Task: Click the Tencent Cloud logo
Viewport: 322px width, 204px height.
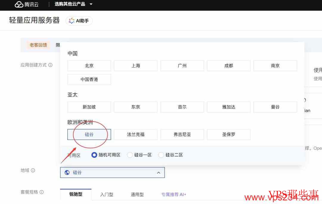Action: point(27,4)
